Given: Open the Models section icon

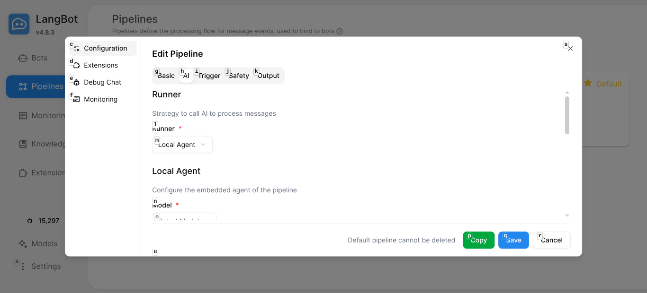Looking at the screenshot, I should (23, 243).
